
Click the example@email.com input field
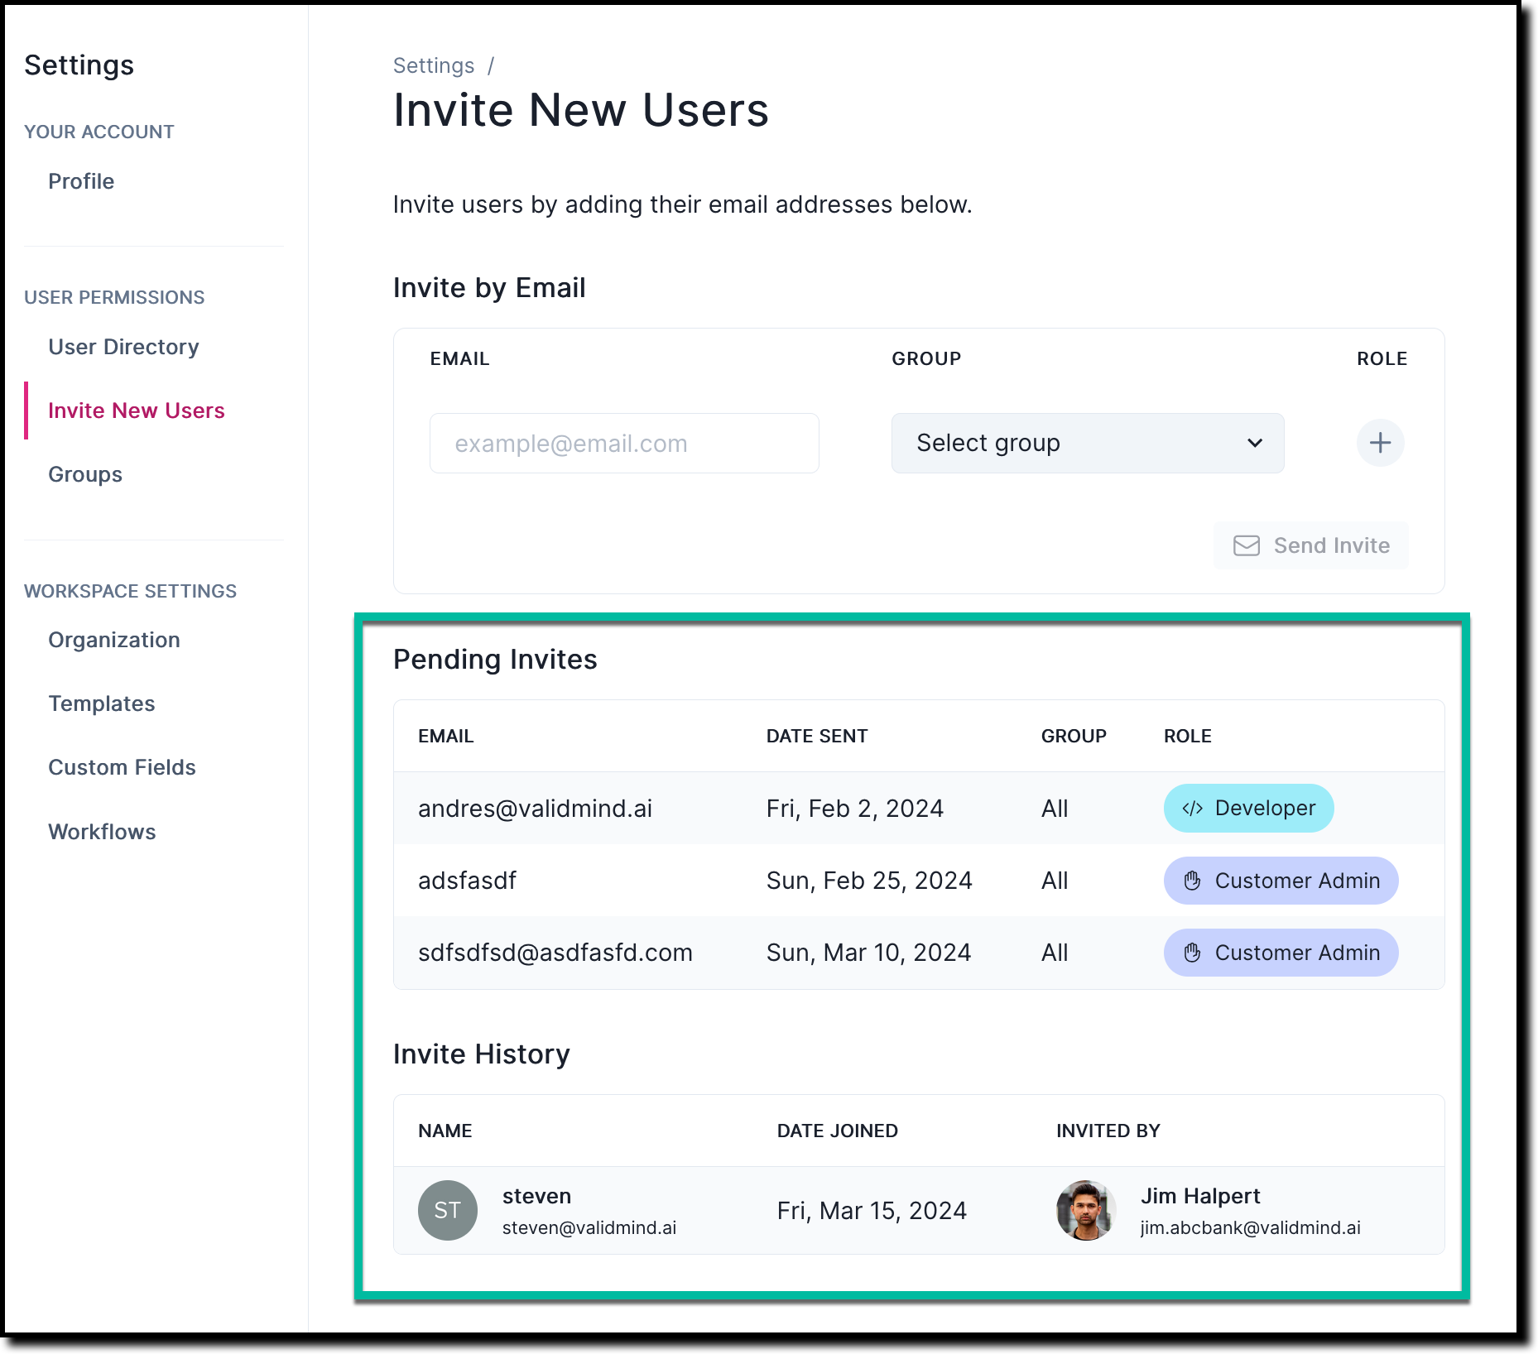[623, 443]
